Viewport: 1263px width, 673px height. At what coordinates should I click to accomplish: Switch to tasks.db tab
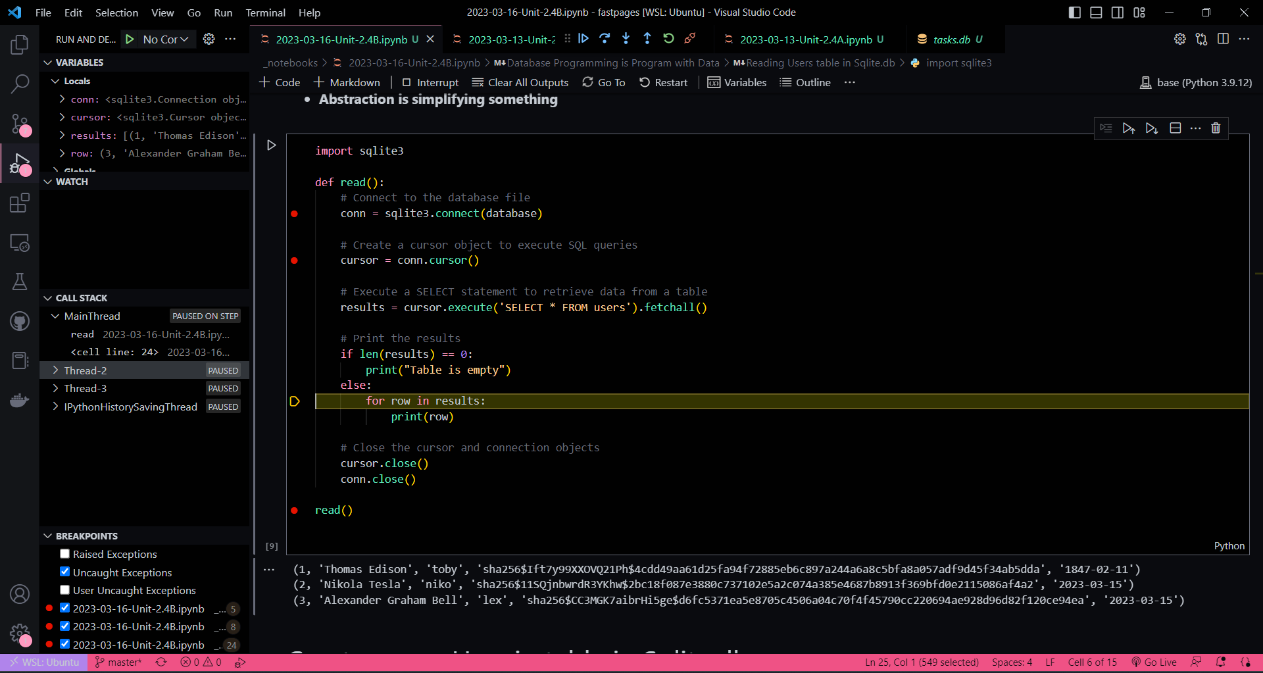951,39
